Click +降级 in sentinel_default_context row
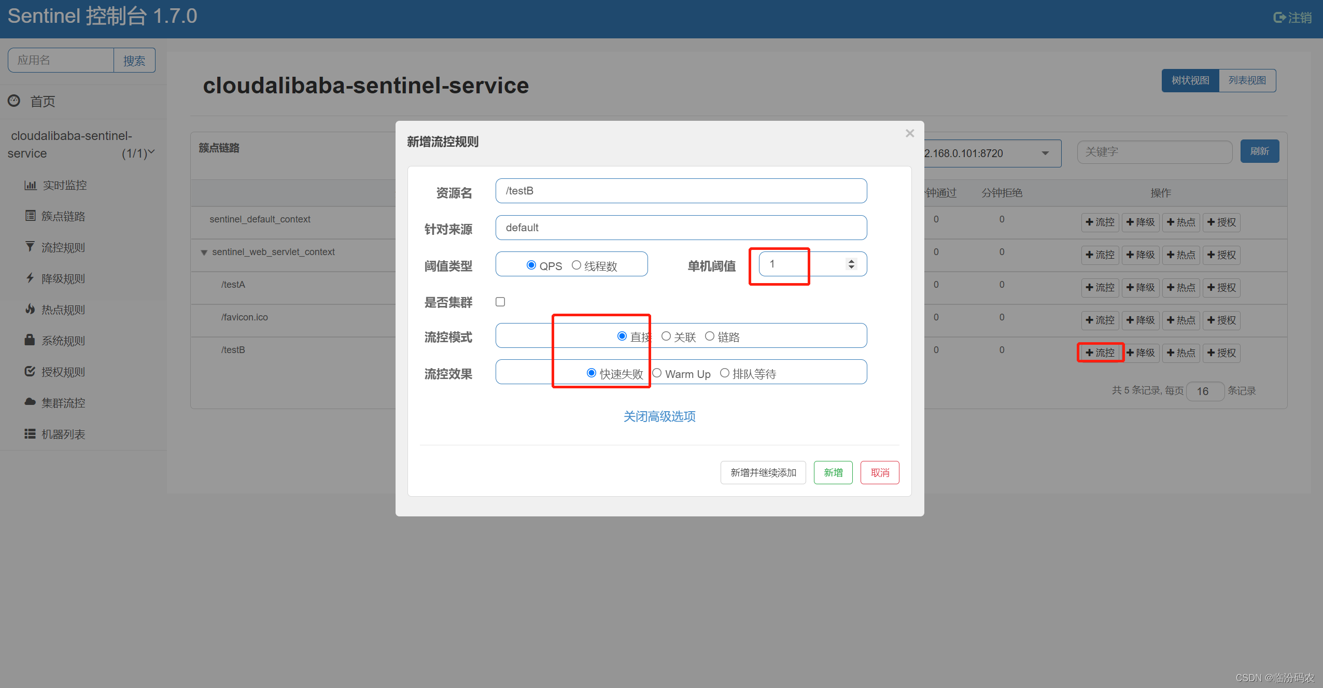This screenshot has height=688, width=1323. pyautogui.click(x=1141, y=222)
